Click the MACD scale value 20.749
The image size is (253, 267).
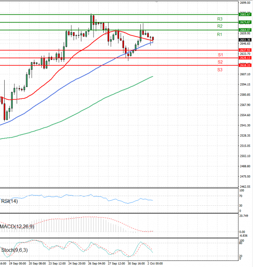click(x=244, y=216)
